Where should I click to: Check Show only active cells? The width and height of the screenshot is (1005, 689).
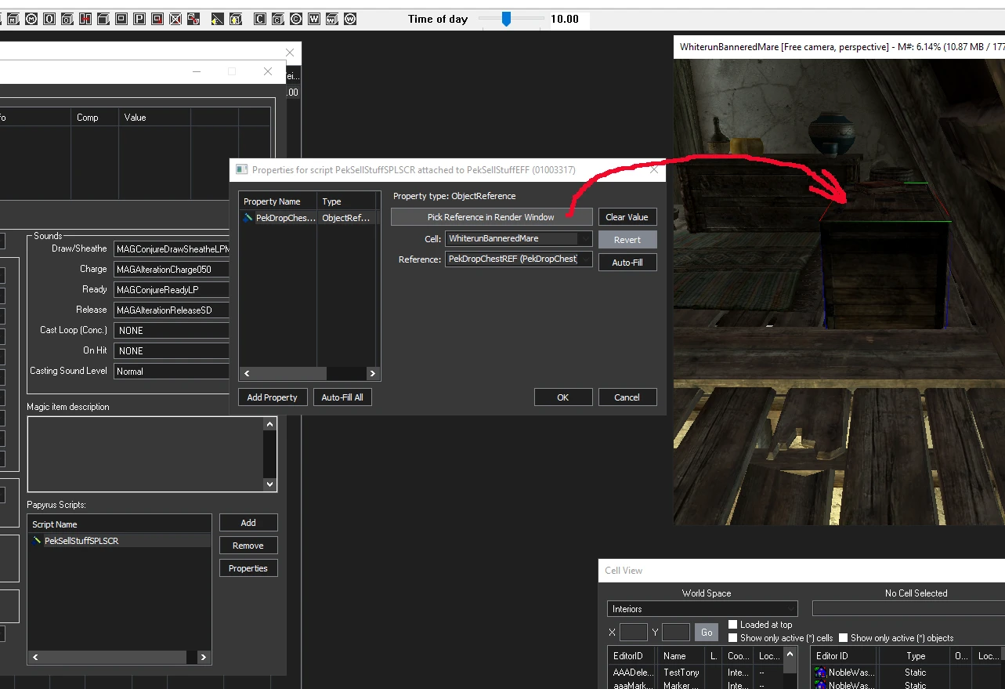coord(732,638)
